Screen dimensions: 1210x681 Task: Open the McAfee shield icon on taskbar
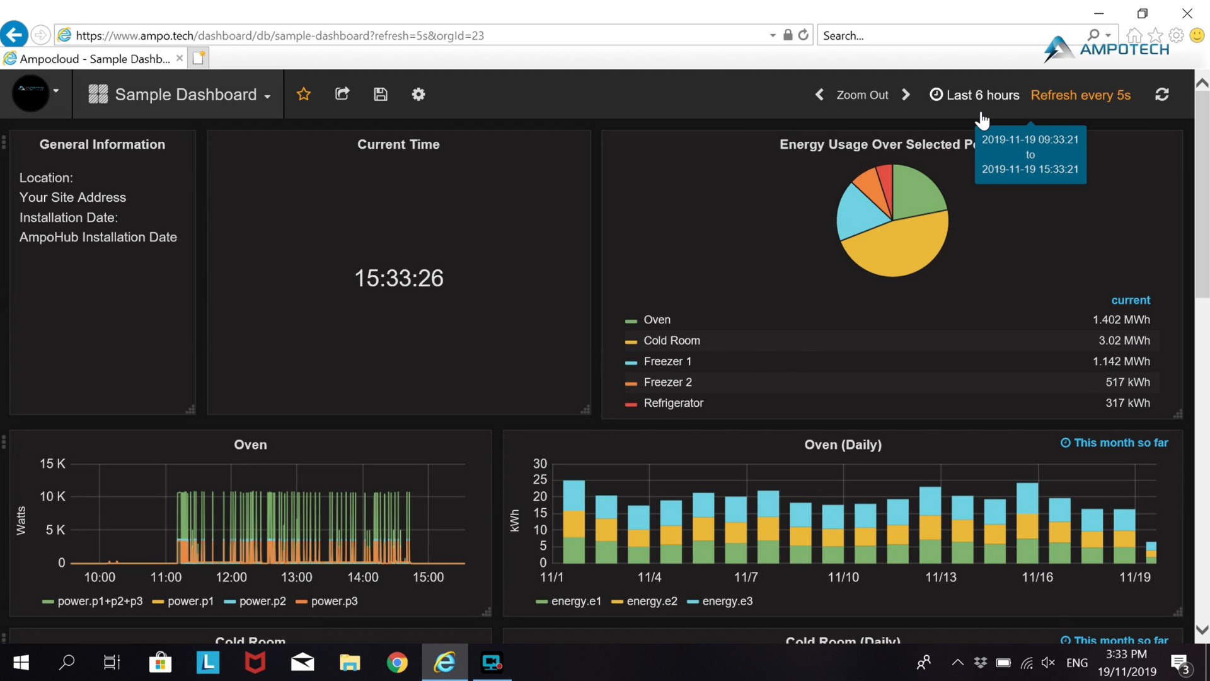pyautogui.click(x=255, y=662)
